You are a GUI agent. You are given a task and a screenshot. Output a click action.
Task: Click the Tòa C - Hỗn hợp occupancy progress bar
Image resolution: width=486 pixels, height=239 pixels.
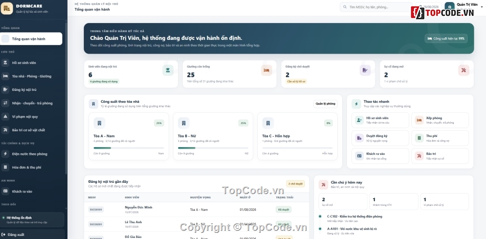[x=297, y=148]
